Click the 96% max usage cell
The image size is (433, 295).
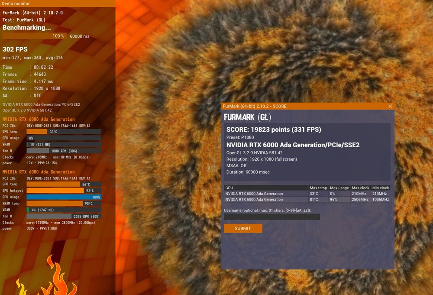click(x=333, y=199)
